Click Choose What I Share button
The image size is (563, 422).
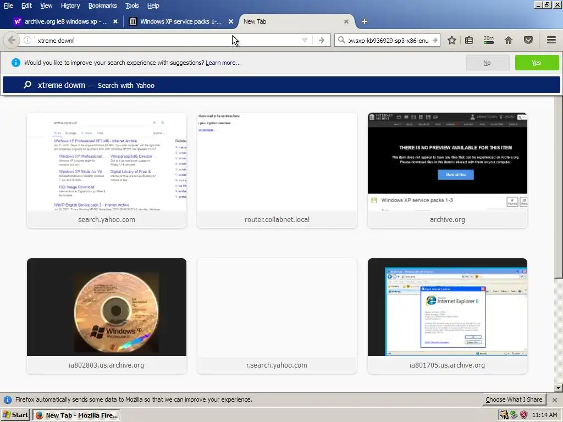[514, 399]
